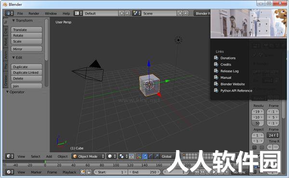This screenshot has width=289, height=178.
Task: Click the Duplicate Linked button
Action: coord(26,73)
